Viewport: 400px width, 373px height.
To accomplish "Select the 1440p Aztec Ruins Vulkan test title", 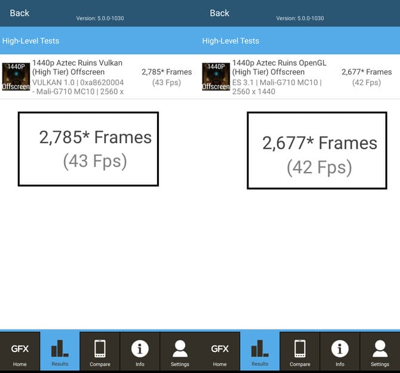I will click(77, 67).
